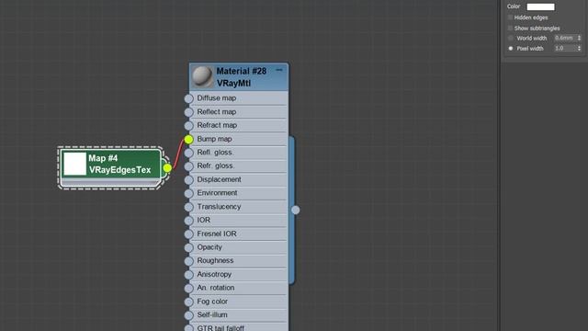Click the Pixel width spinner arrows
Viewport: 588px width, 331px height.
click(x=579, y=49)
